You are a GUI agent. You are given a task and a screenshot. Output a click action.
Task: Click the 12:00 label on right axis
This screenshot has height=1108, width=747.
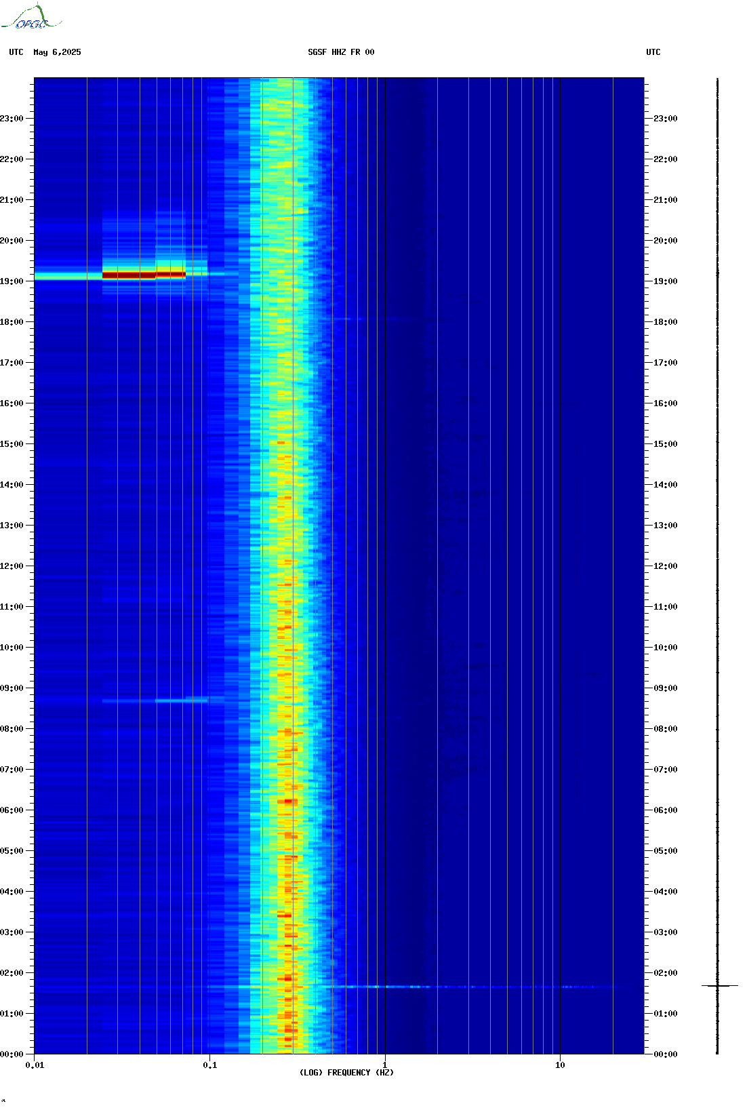coord(665,566)
